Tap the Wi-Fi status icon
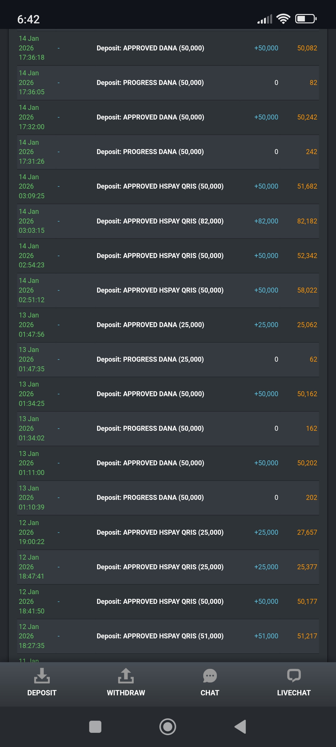336x747 pixels. pos(283,19)
